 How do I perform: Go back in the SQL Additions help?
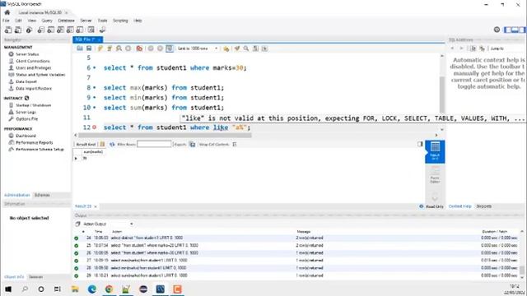pos(452,49)
